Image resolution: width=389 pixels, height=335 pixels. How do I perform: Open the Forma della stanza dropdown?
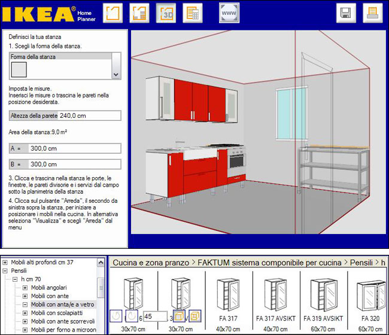tap(117, 74)
